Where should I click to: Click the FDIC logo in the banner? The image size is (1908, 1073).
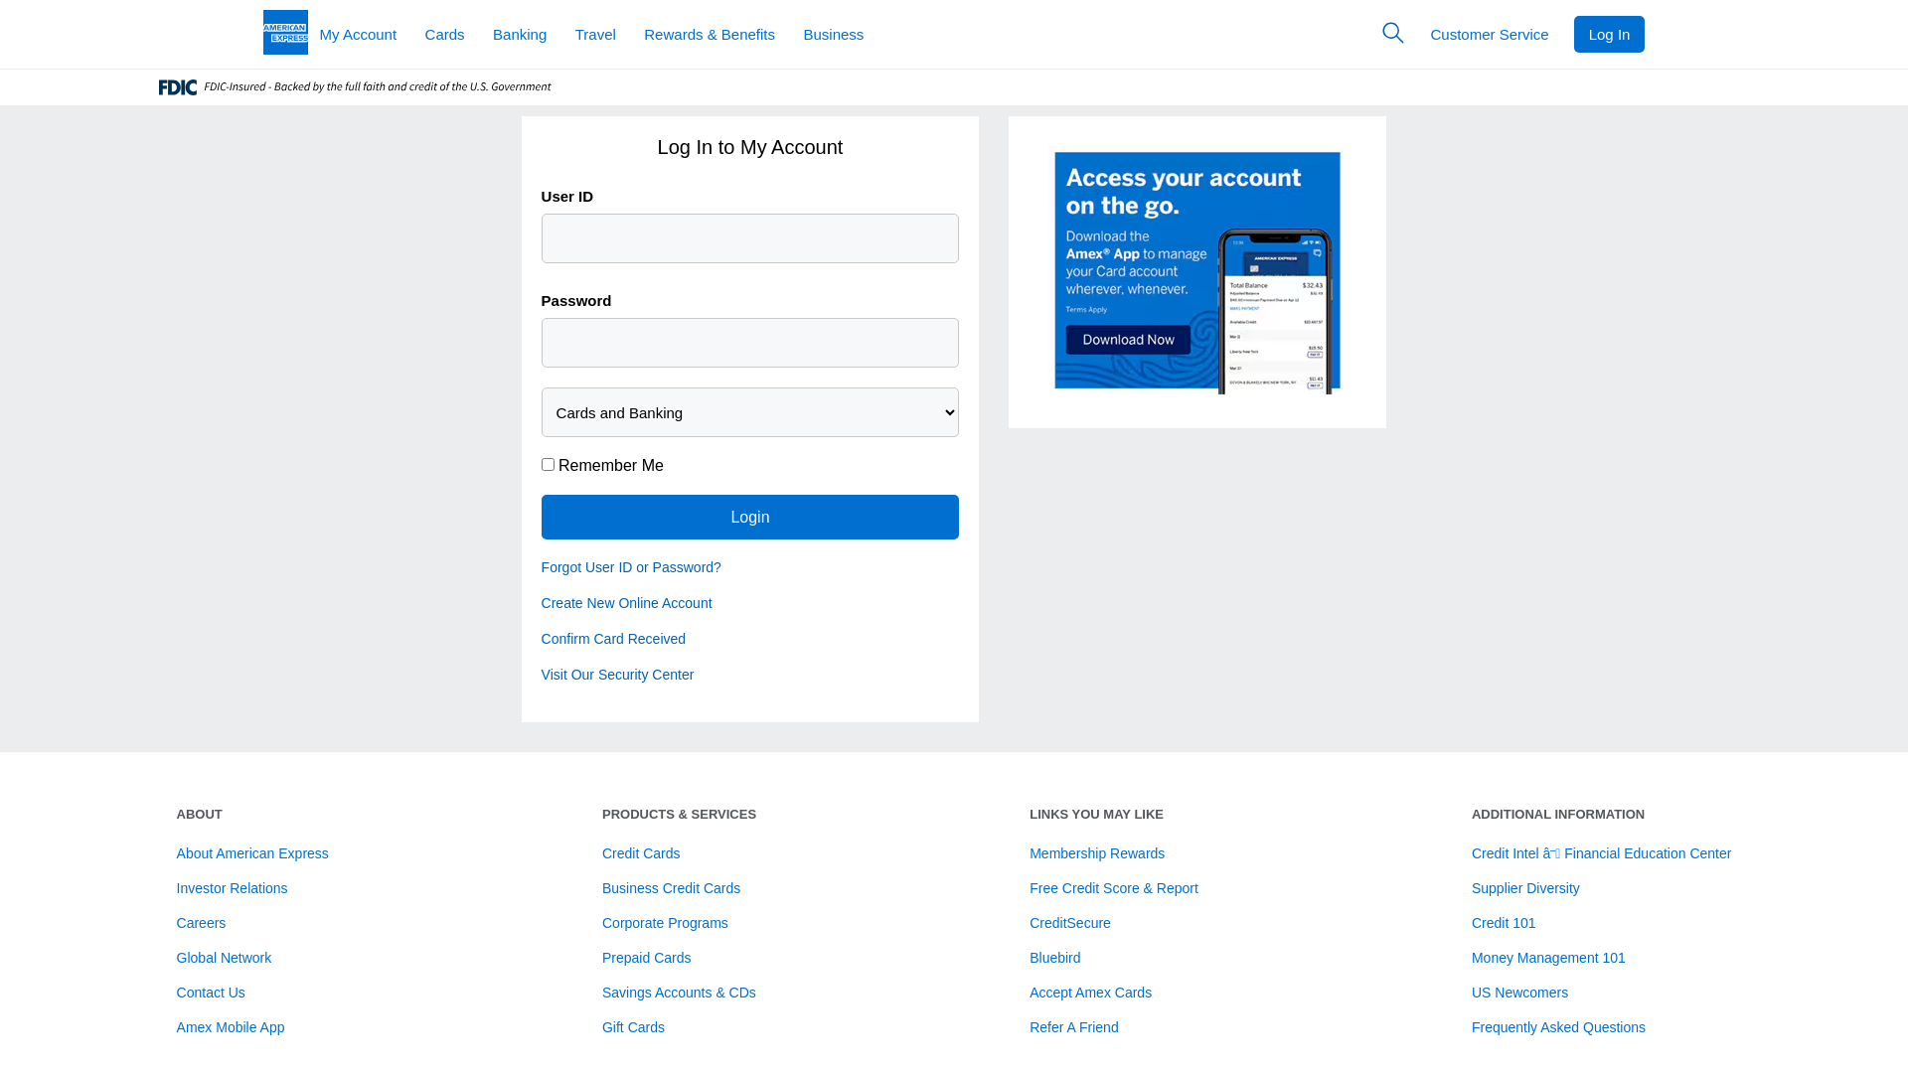(x=178, y=87)
